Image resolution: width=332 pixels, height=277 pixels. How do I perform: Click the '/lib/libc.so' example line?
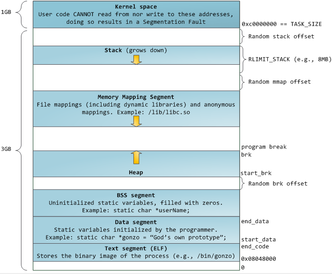pos(136,112)
